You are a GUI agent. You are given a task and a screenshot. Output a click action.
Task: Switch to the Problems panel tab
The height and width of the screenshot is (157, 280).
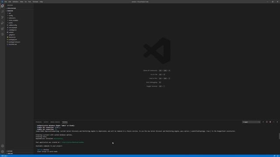38,122
